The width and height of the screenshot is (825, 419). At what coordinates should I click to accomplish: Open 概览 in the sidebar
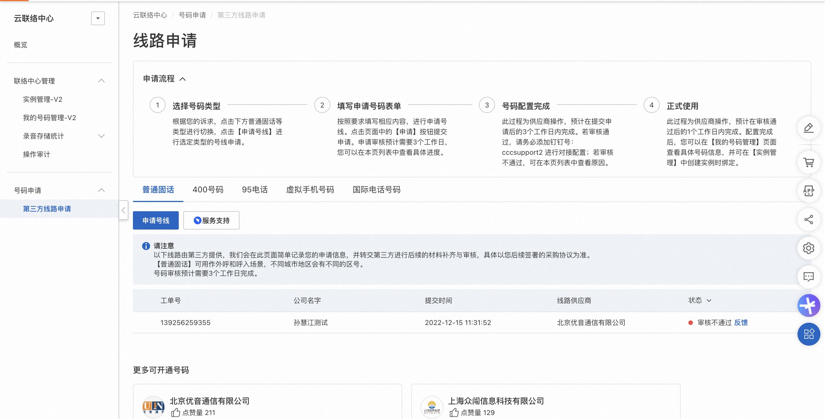pos(21,45)
